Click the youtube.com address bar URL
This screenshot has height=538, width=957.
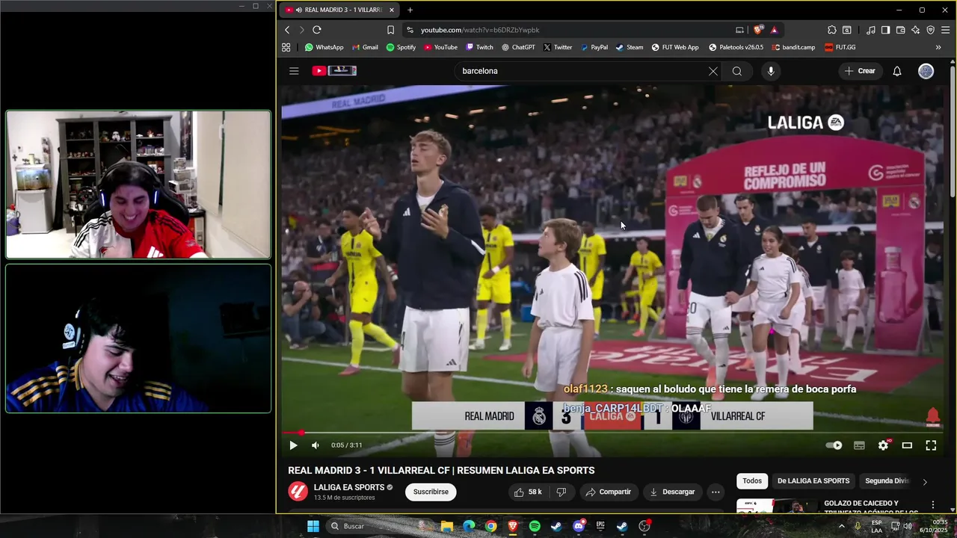click(x=480, y=30)
